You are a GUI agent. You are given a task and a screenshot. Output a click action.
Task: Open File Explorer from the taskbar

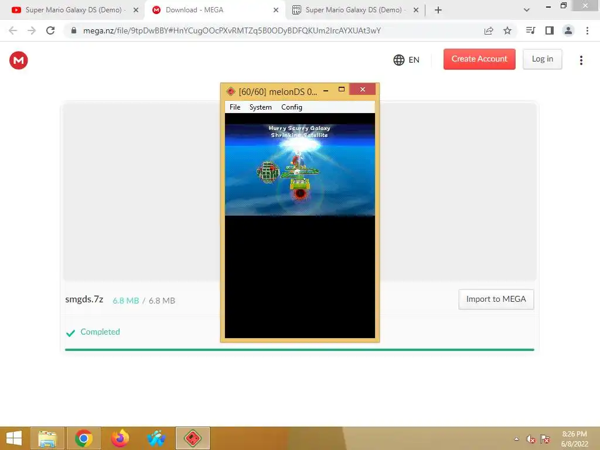47,438
